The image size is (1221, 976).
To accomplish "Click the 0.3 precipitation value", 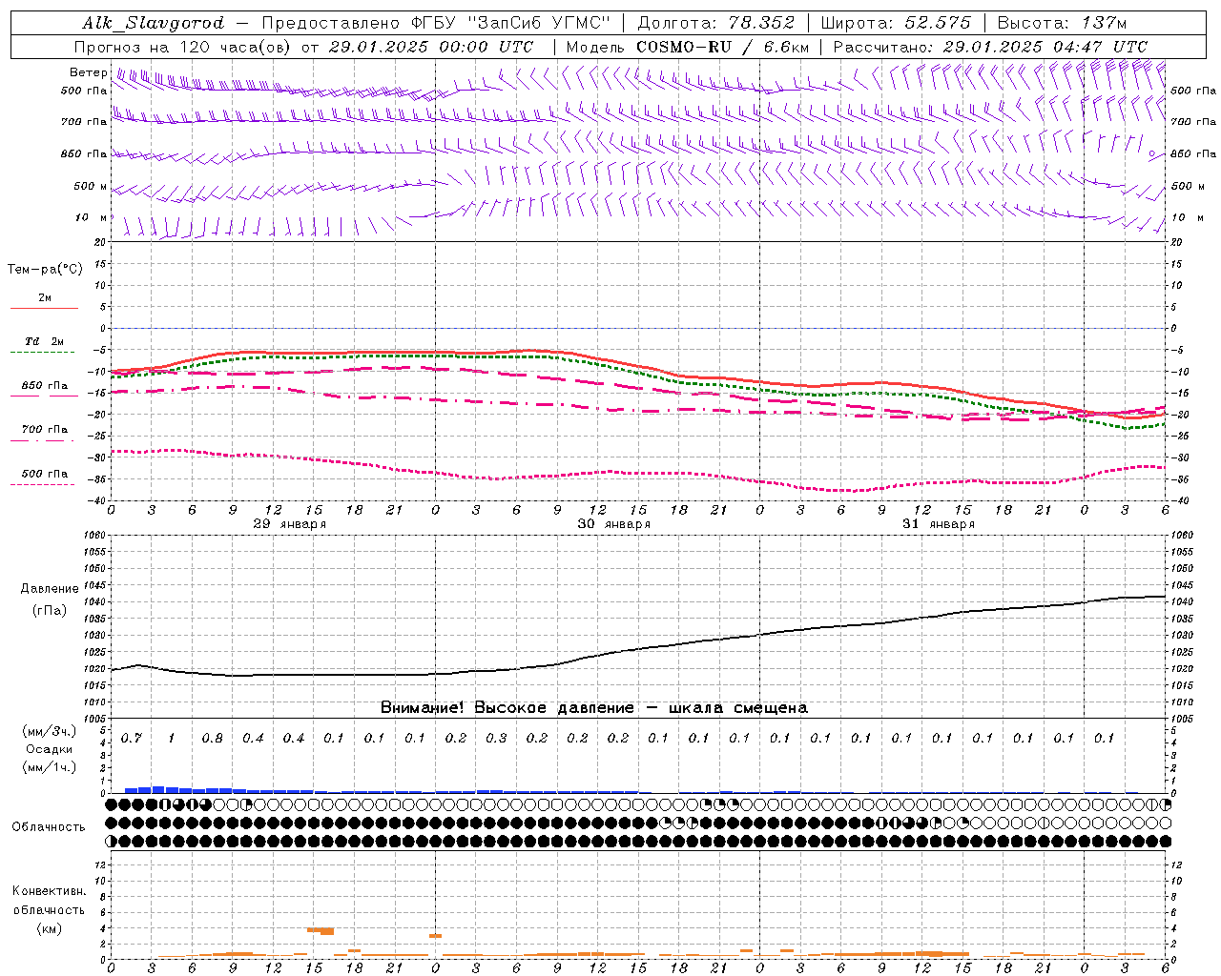I will [x=496, y=739].
